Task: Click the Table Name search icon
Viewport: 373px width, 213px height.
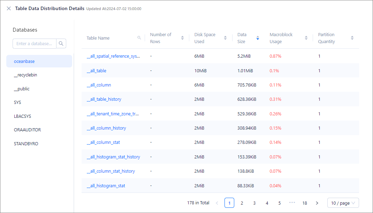Action: (139, 38)
